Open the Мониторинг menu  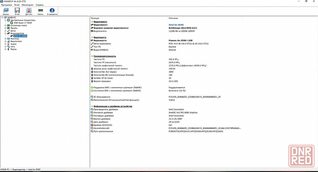click(x=28, y=5)
